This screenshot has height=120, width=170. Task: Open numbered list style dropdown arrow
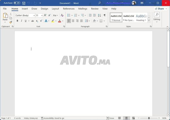click(x=79, y=15)
